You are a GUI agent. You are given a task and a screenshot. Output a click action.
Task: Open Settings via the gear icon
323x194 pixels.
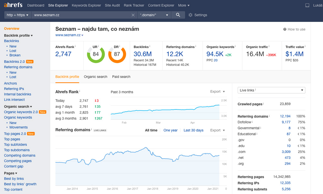coord(191,15)
